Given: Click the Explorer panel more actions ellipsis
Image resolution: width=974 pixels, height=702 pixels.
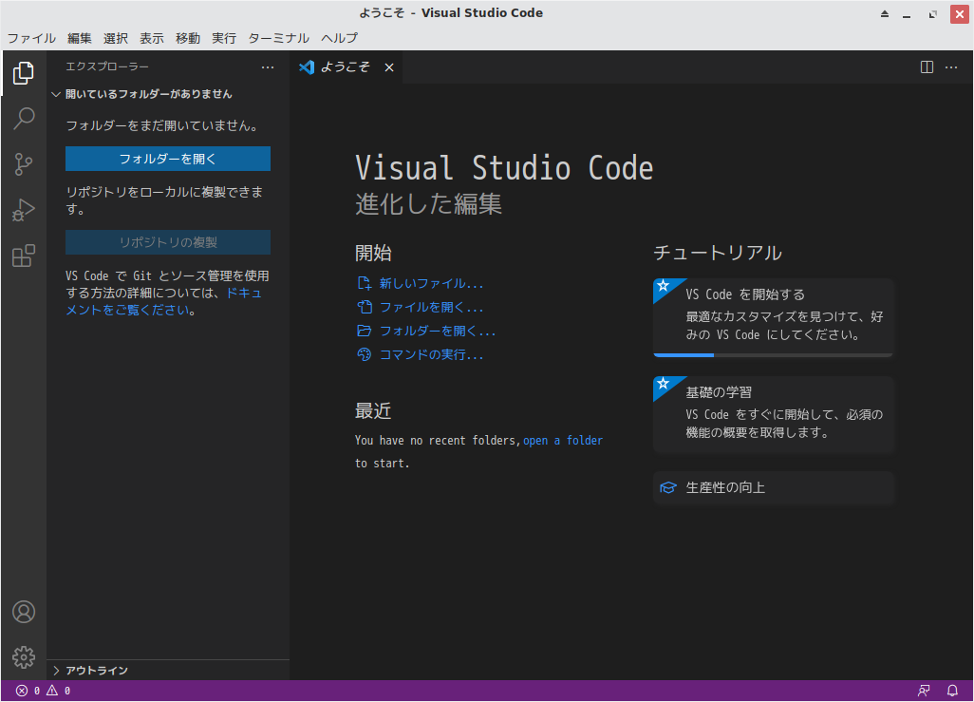Looking at the screenshot, I should point(268,67).
